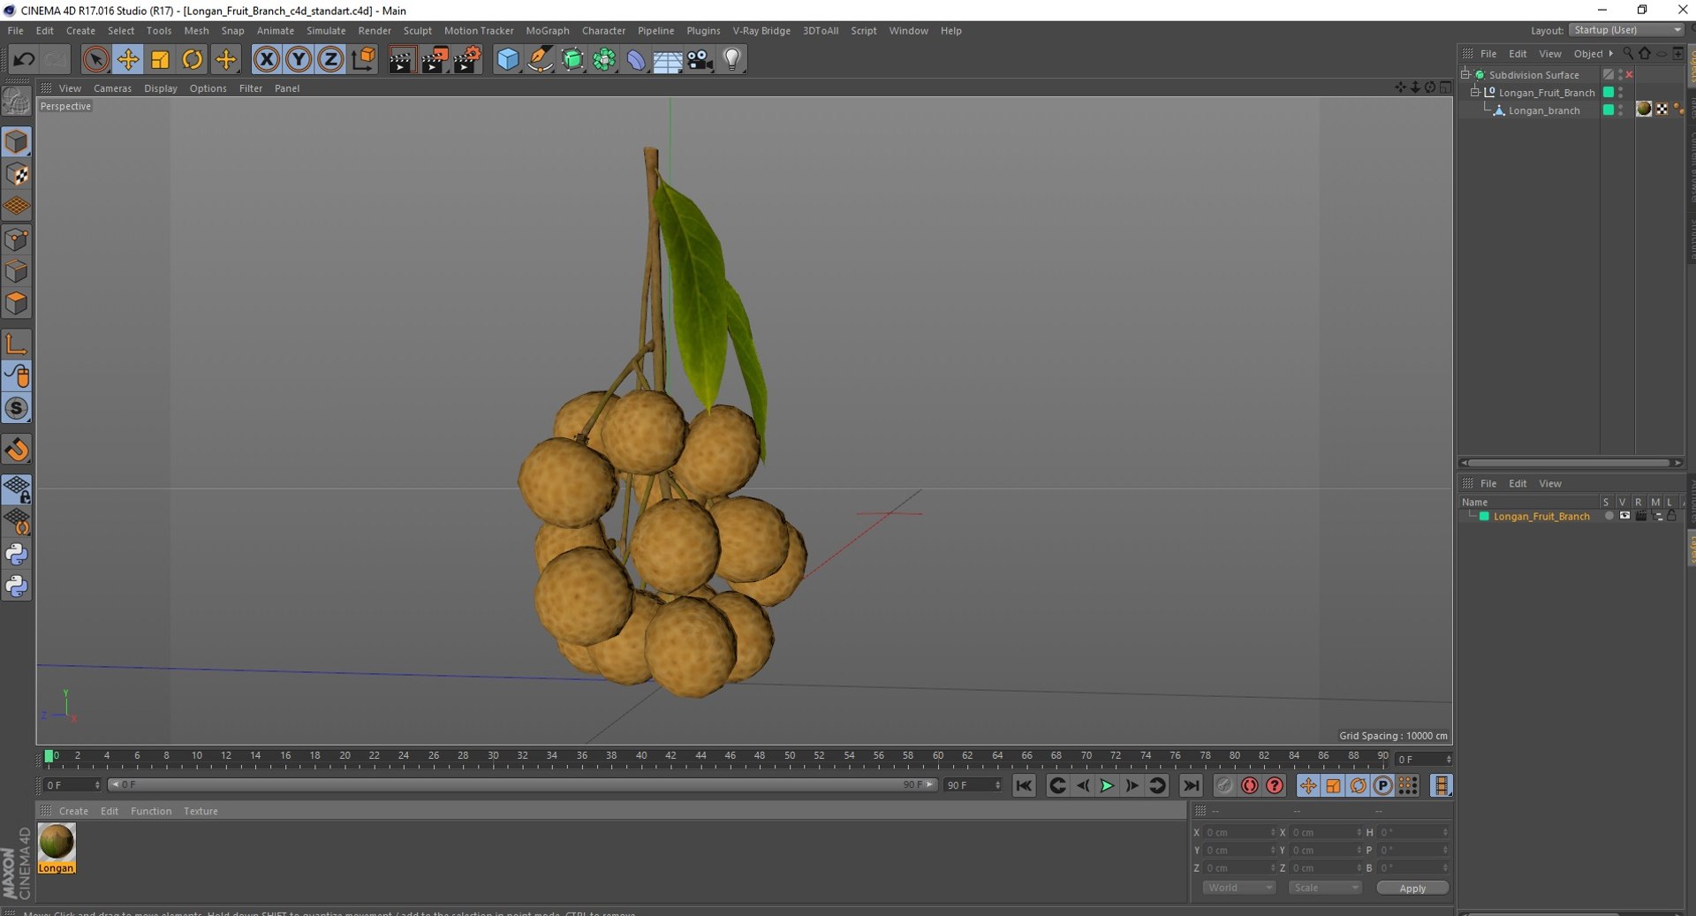Click object manager search magnifier icon

pyautogui.click(x=1628, y=54)
